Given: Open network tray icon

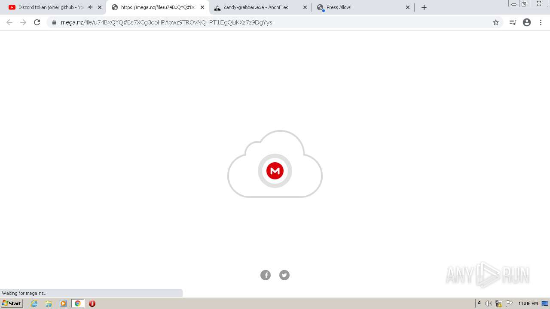Looking at the screenshot, I should coord(499,303).
